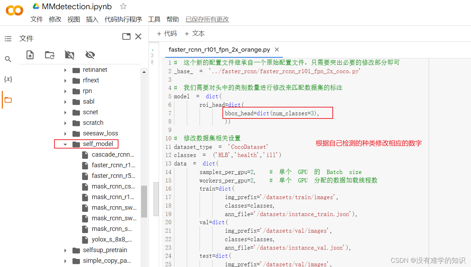This screenshot has height=267, width=471.
Task: Click the workers_per_gpu=2 line
Action: (288, 180)
